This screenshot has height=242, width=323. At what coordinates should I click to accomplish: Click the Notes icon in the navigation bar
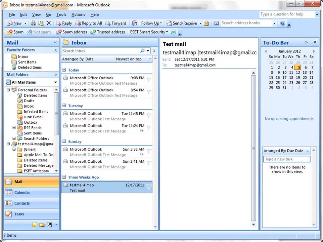pyautogui.click(x=35, y=225)
